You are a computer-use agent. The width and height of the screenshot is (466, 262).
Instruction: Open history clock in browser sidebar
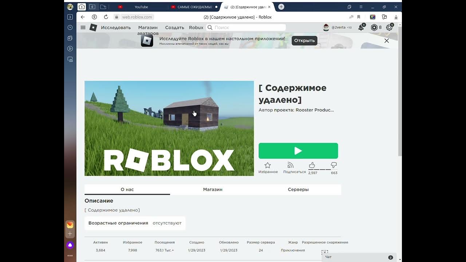click(x=70, y=28)
